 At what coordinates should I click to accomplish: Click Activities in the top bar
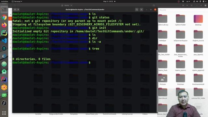[x=5, y=1]
